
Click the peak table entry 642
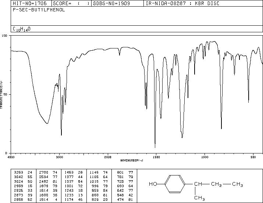120,191
